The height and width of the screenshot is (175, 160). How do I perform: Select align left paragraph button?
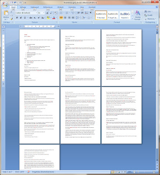click(x=61, y=18)
